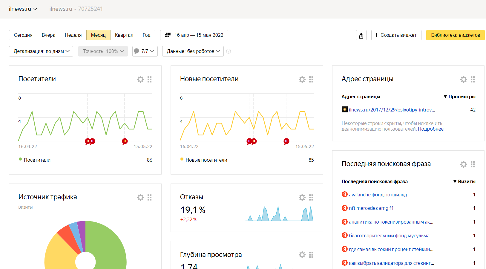
Task: Select Сегодня period tab
Action: point(23,35)
